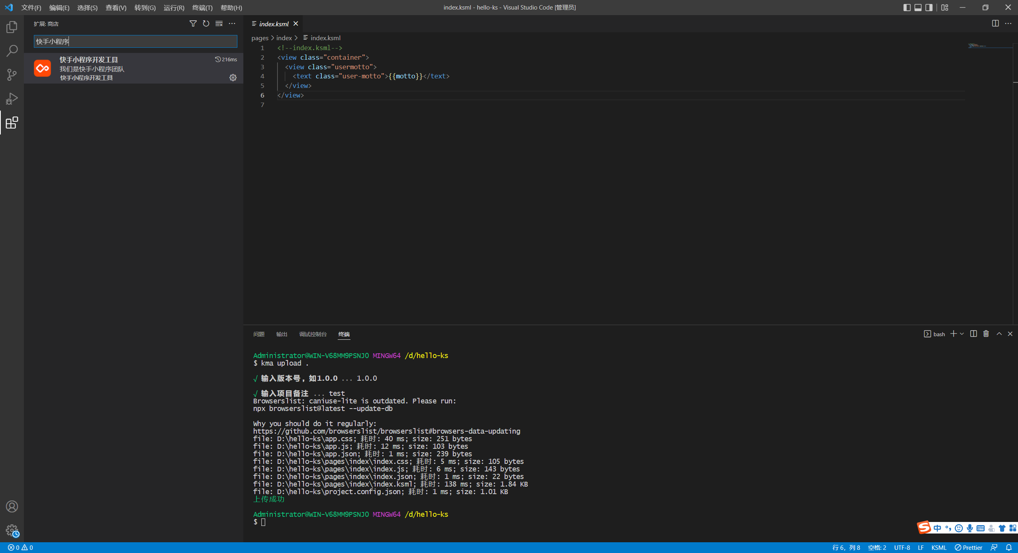Change indentation via 空格: 2

pyautogui.click(x=877, y=548)
